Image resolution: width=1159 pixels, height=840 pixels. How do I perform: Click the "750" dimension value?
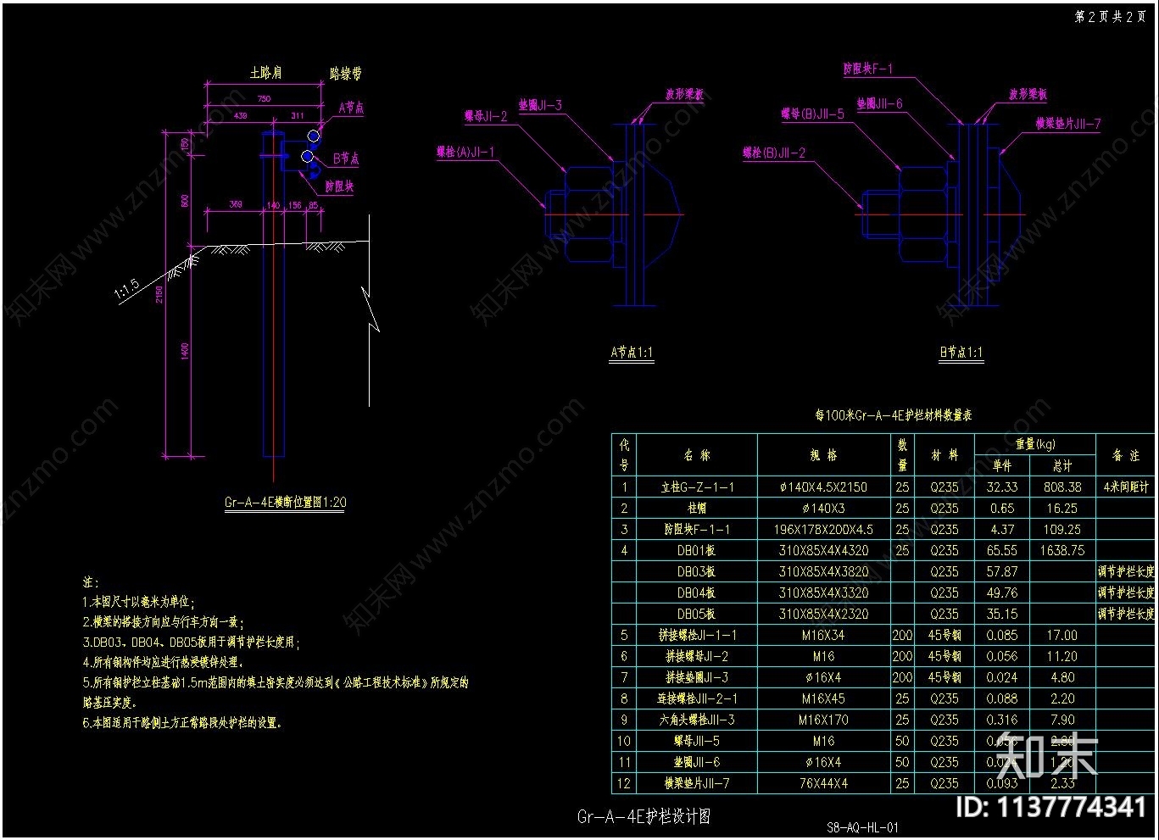[264, 99]
